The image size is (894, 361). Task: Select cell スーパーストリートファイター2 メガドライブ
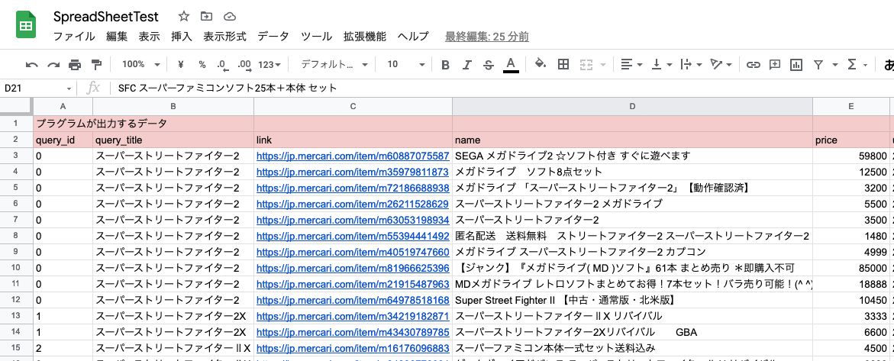632,204
